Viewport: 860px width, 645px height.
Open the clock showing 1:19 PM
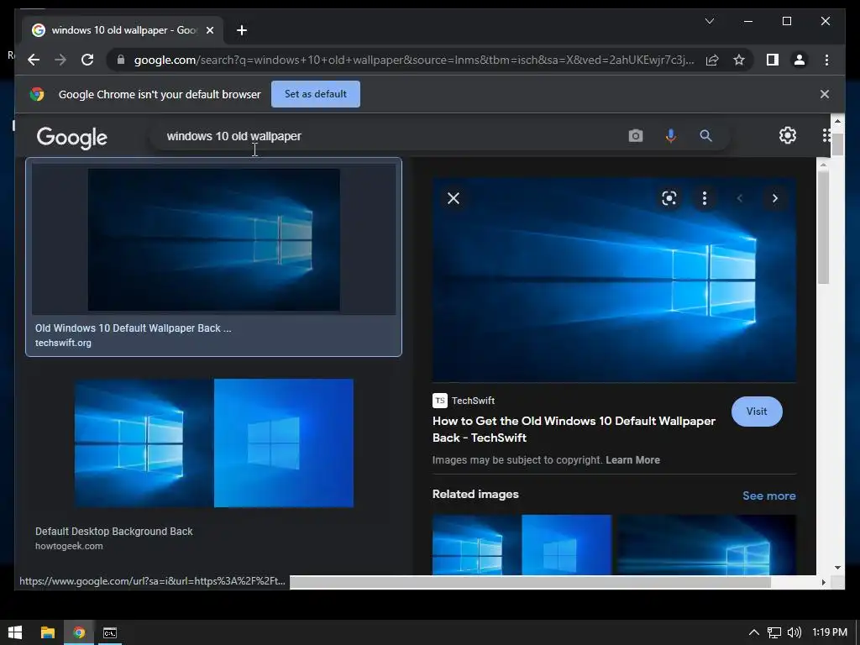coord(829,632)
